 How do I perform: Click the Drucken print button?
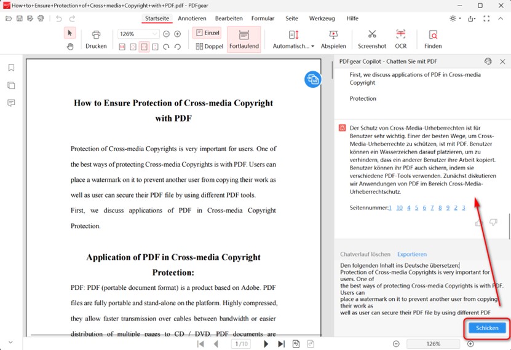[x=96, y=40]
